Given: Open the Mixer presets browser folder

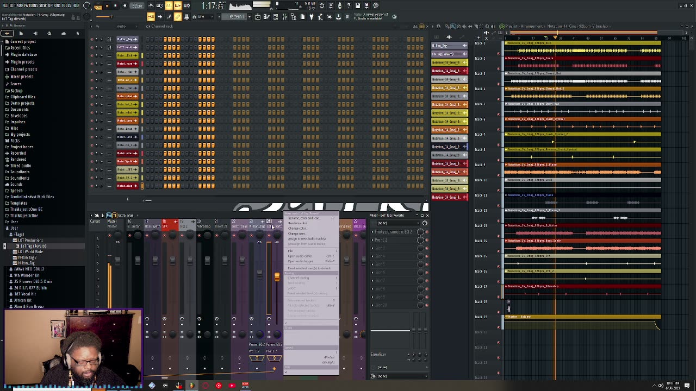Looking at the screenshot, I should (22, 77).
